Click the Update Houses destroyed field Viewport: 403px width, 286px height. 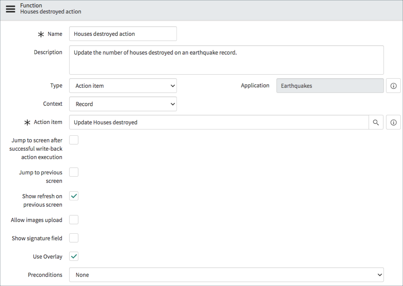tap(216, 122)
